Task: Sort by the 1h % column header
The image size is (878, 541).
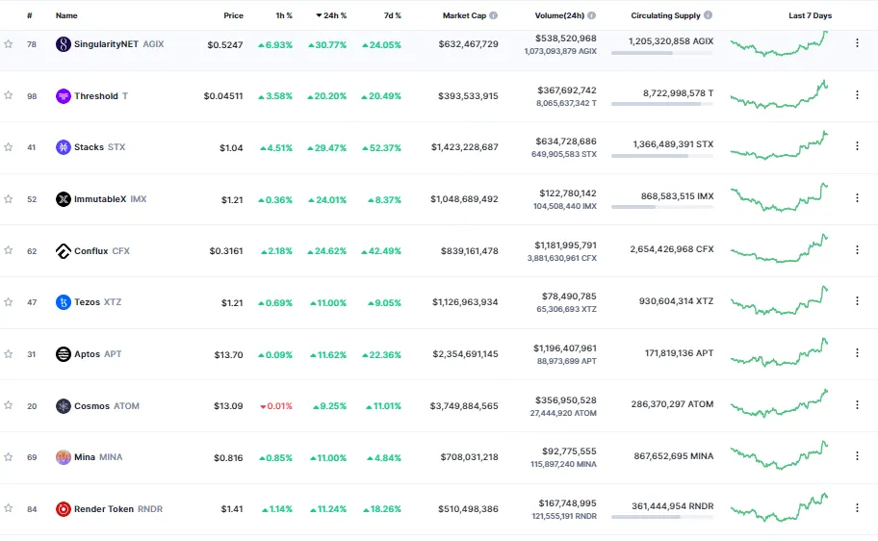Action: pyautogui.click(x=284, y=15)
